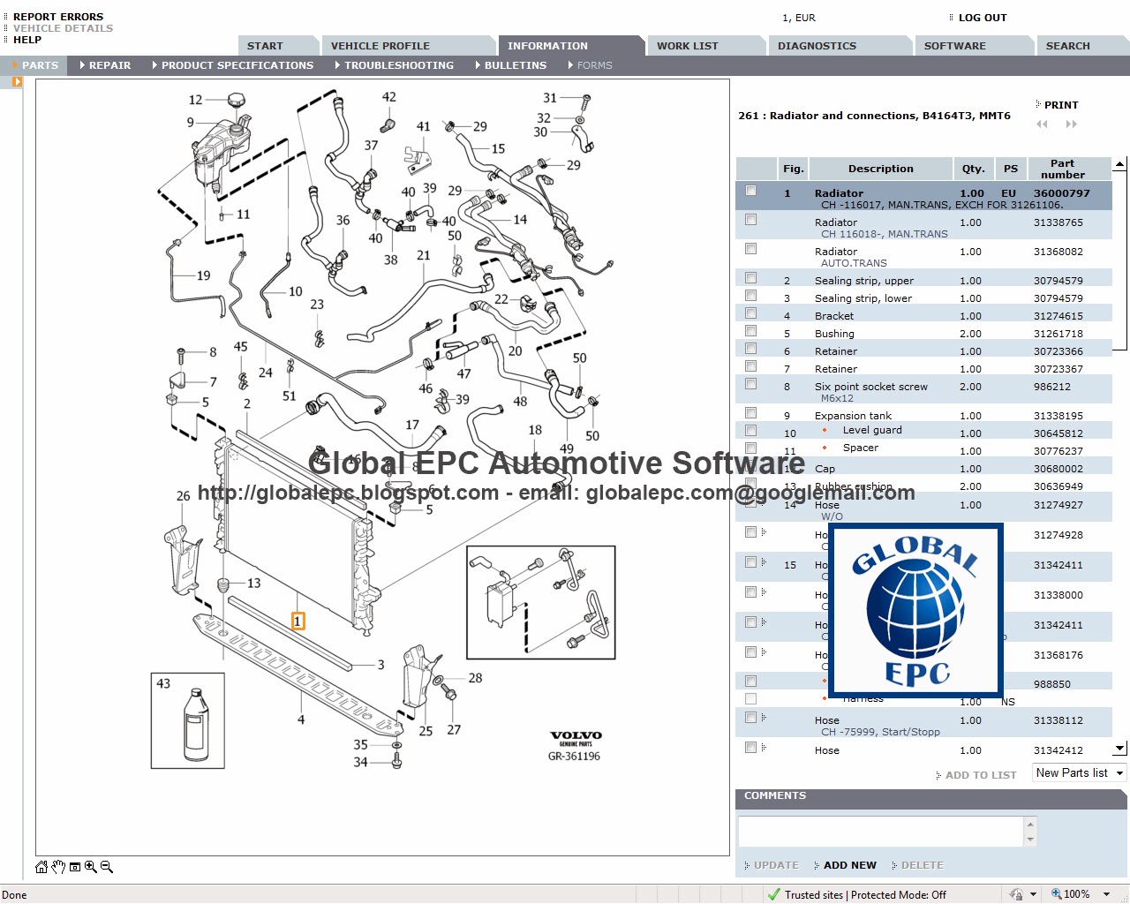Go to the SEARCH tab

click(1082, 46)
